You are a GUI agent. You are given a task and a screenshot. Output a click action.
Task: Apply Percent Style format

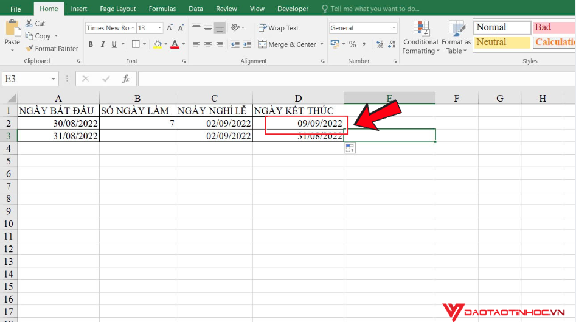tap(352, 44)
